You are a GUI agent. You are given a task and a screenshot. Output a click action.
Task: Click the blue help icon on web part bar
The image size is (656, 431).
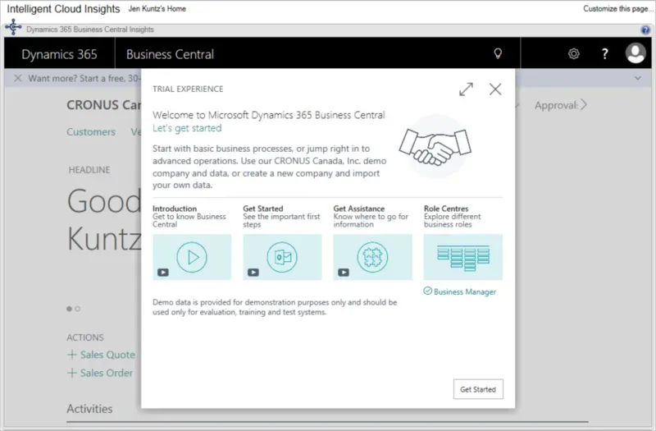pyautogui.click(x=645, y=30)
